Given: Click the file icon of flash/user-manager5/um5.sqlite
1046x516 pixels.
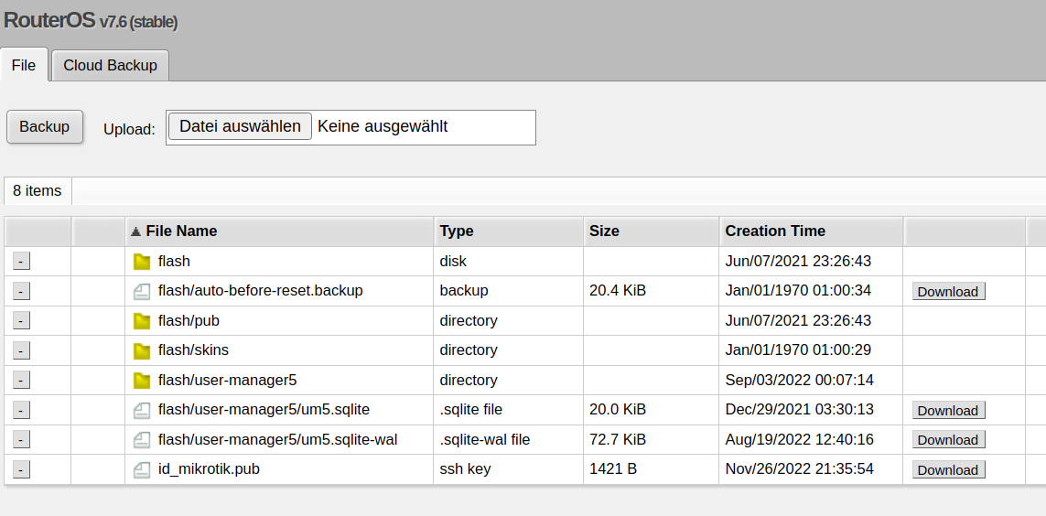Looking at the screenshot, I should tap(142, 410).
